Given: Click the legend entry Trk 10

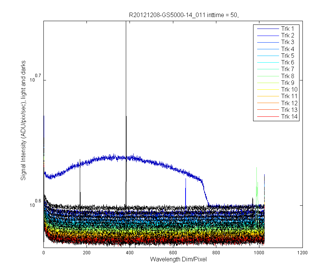Looking at the screenshot, I should tap(289, 90).
